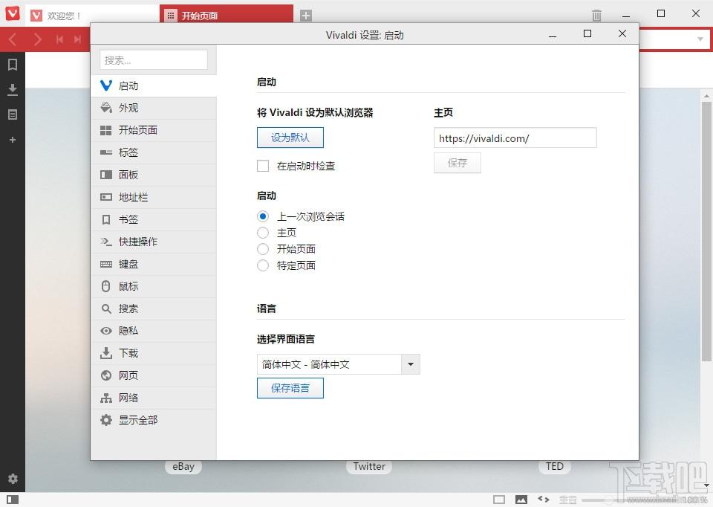The image size is (713, 507).
Task: Click the tab tiling icon in status bar
Action: point(499,500)
